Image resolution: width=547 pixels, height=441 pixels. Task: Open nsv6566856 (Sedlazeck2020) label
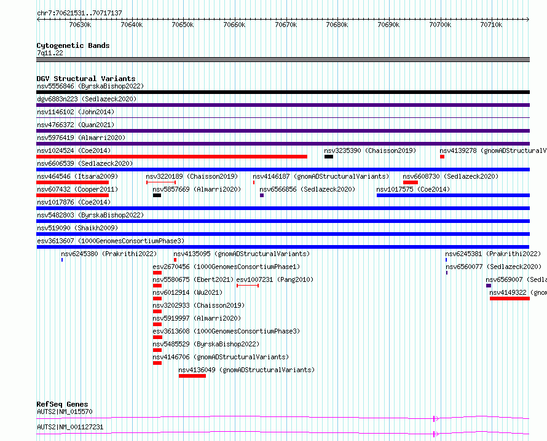point(307,189)
